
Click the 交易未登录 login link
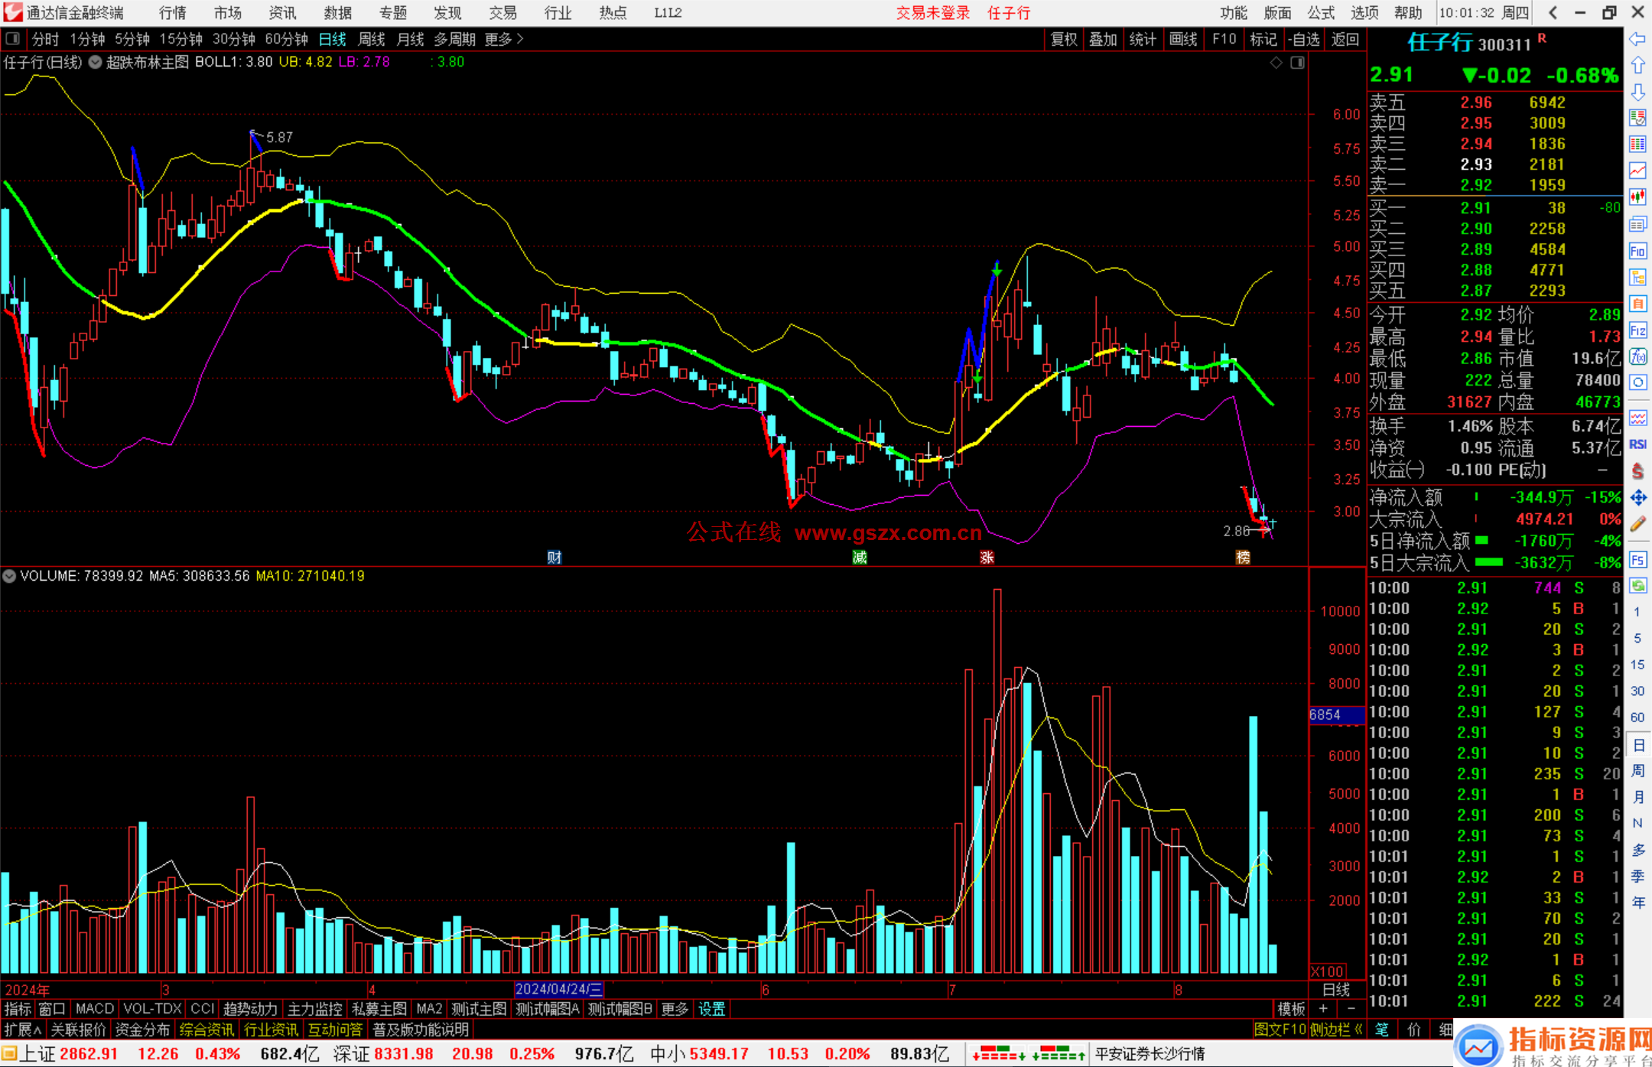[x=933, y=12]
